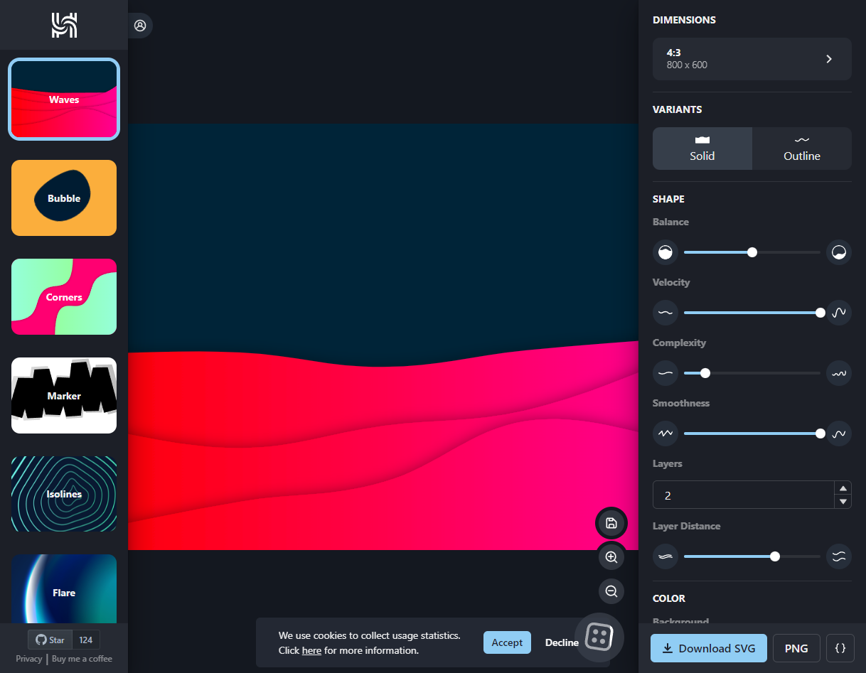Increase the Layers count with up arrow
This screenshot has height=673, width=866.
click(843, 488)
